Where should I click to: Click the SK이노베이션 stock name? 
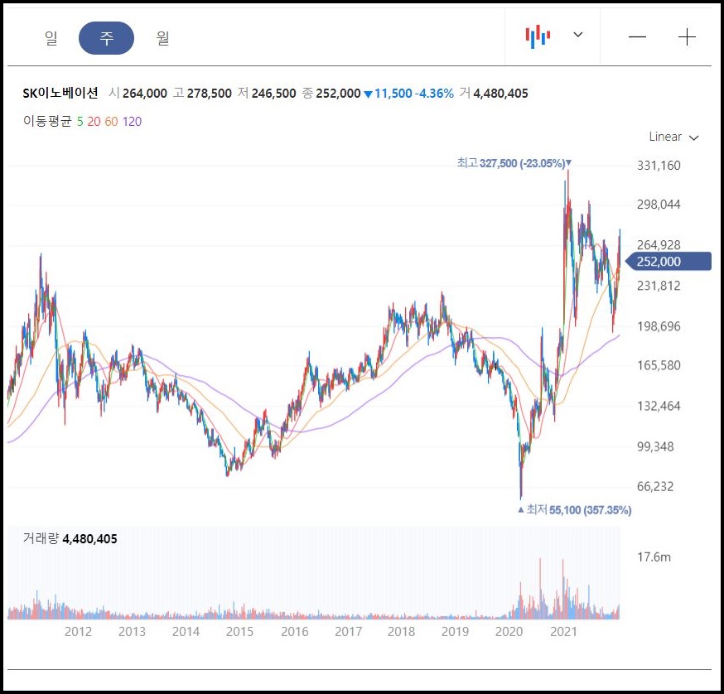[60, 94]
